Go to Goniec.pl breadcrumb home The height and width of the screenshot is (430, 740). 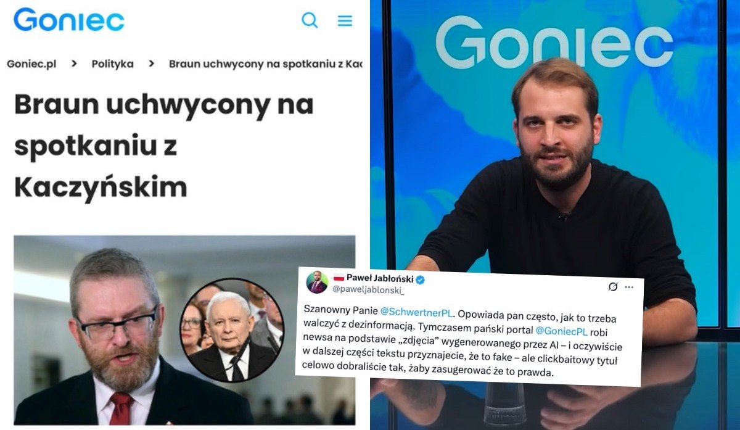click(x=31, y=64)
